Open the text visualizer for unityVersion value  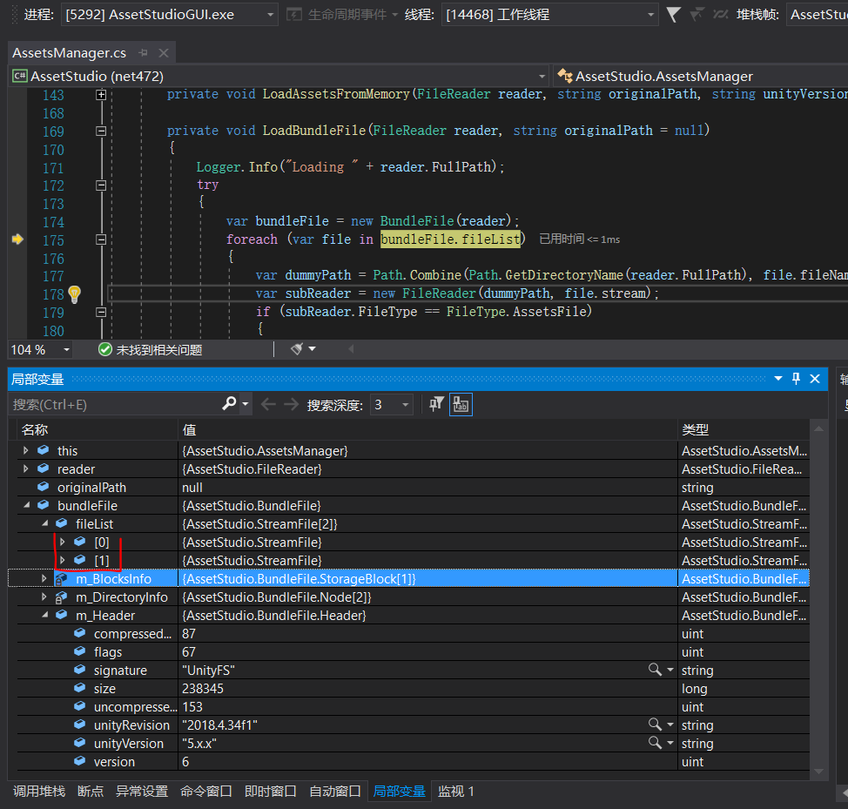[x=655, y=743]
